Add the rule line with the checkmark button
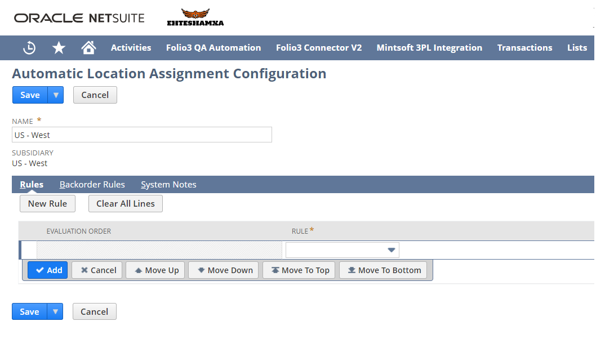Image resolution: width=596 pixels, height=348 pixels. point(48,270)
